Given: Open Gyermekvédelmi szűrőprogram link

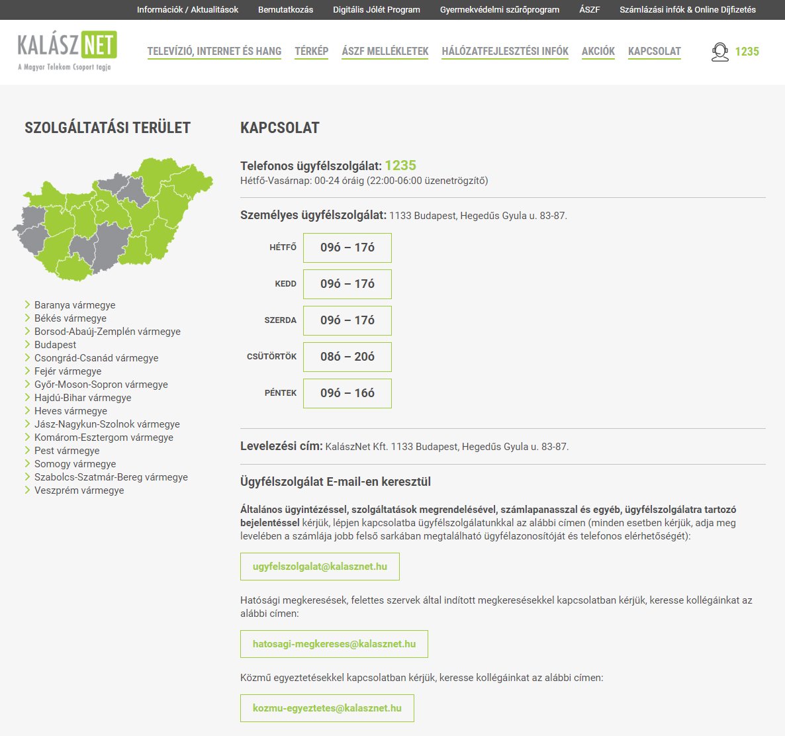Looking at the screenshot, I should pyautogui.click(x=500, y=9).
